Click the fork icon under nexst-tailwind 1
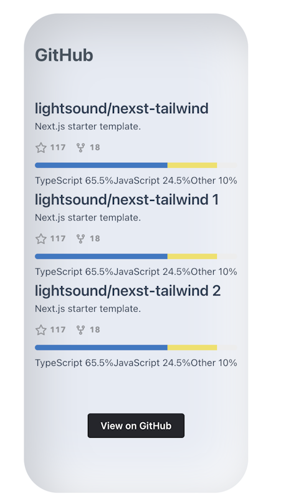The width and height of the screenshot is (281, 499). [x=80, y=239]
